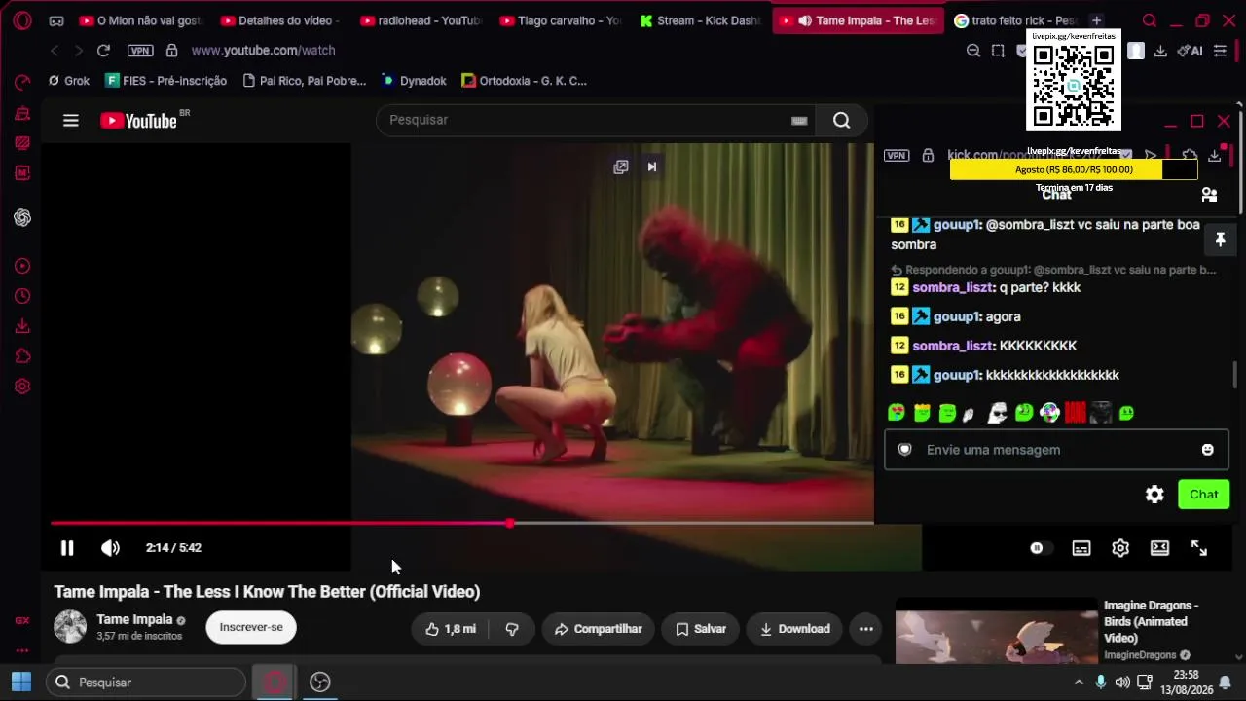
Task: Click the Compartilhar share button
Action: point(598,629)
